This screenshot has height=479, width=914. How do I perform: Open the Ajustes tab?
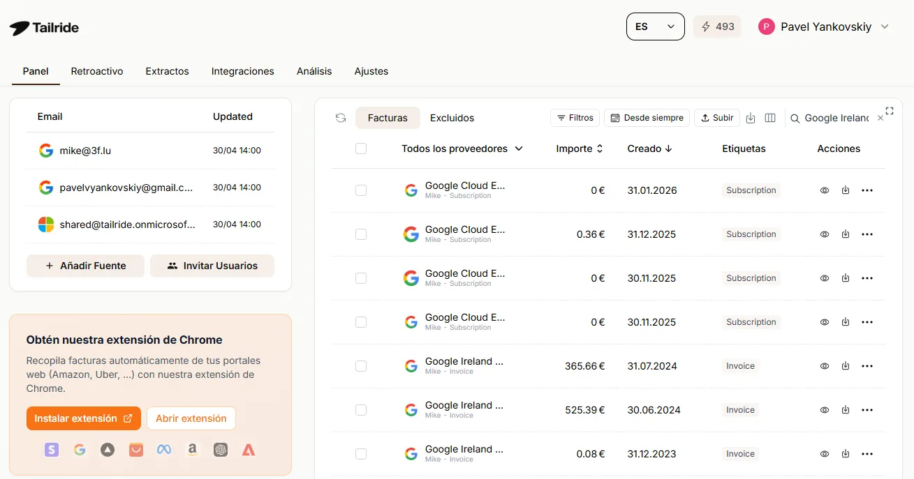pyautogui.click(x=371, y=71)
